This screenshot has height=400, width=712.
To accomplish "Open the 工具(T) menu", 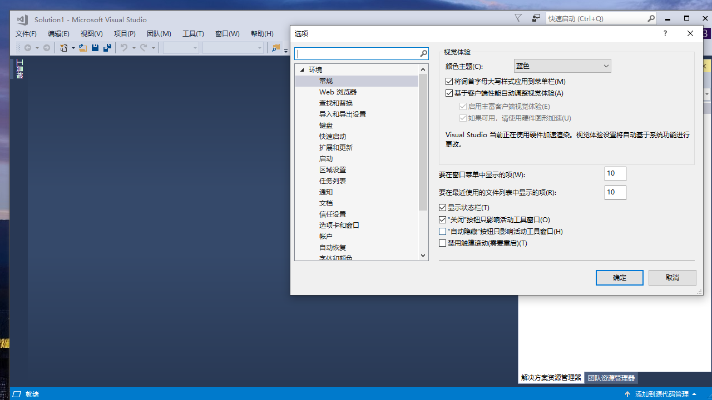I will pos(193,33).
